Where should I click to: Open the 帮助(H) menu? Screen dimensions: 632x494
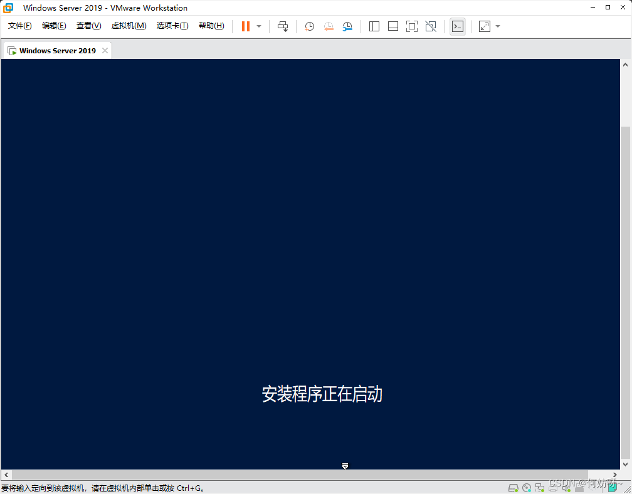(x=212, y=26)
